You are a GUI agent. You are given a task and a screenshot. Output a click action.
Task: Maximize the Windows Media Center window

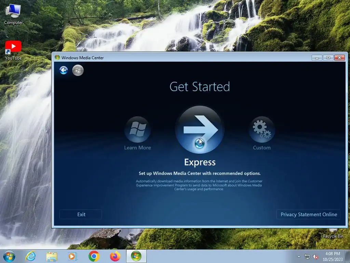[x=328, y=58]
